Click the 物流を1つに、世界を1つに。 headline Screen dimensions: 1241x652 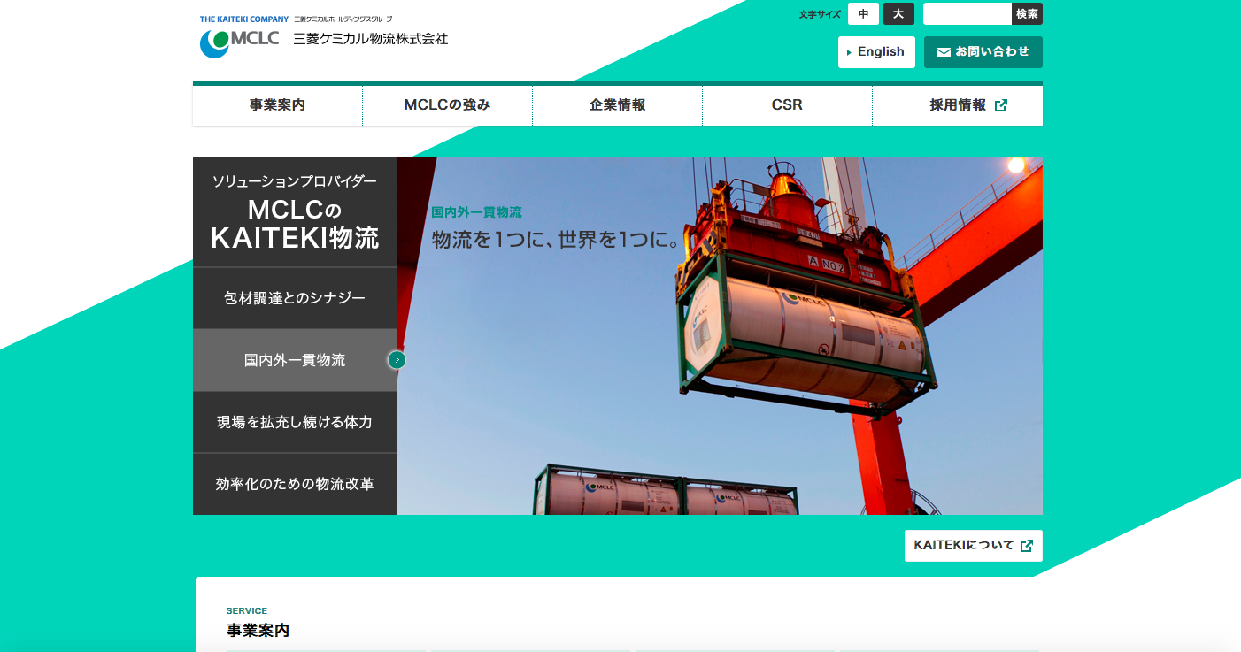point(556,240)
